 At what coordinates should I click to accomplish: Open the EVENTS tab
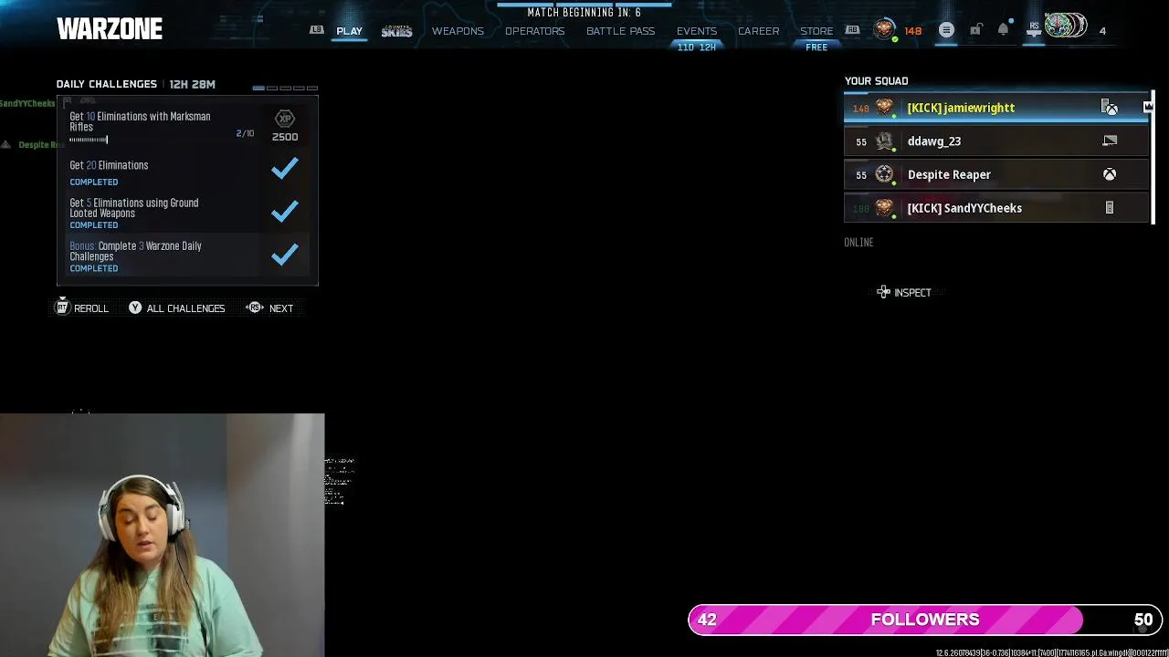pos(697,31)
